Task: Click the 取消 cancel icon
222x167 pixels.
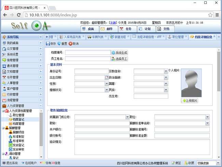Action: click(70, 44)
